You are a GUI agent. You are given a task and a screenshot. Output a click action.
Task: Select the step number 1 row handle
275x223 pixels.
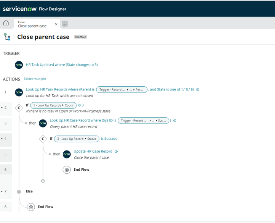pos(5,92)
